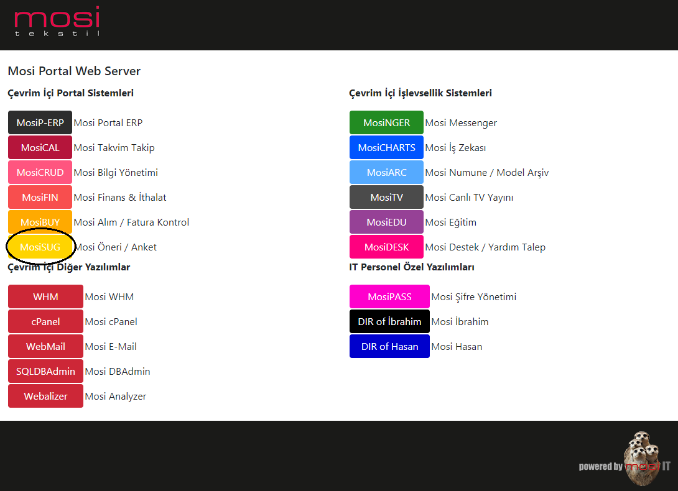678x491 pixels.
Task: Open the cPanel button
Action: coord(45,321)
